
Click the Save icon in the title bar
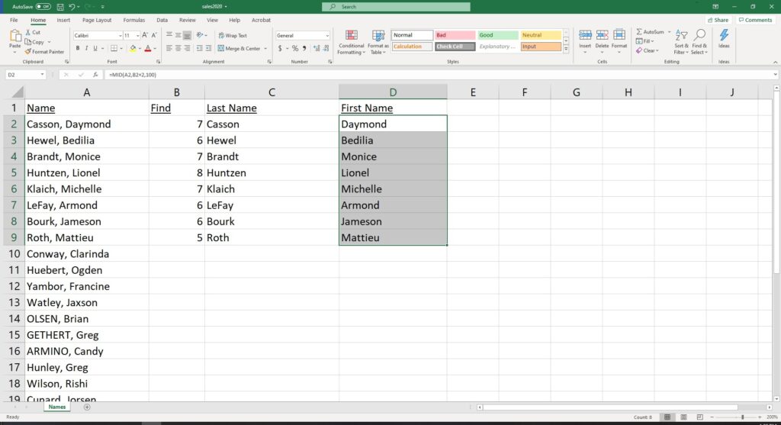60,7
